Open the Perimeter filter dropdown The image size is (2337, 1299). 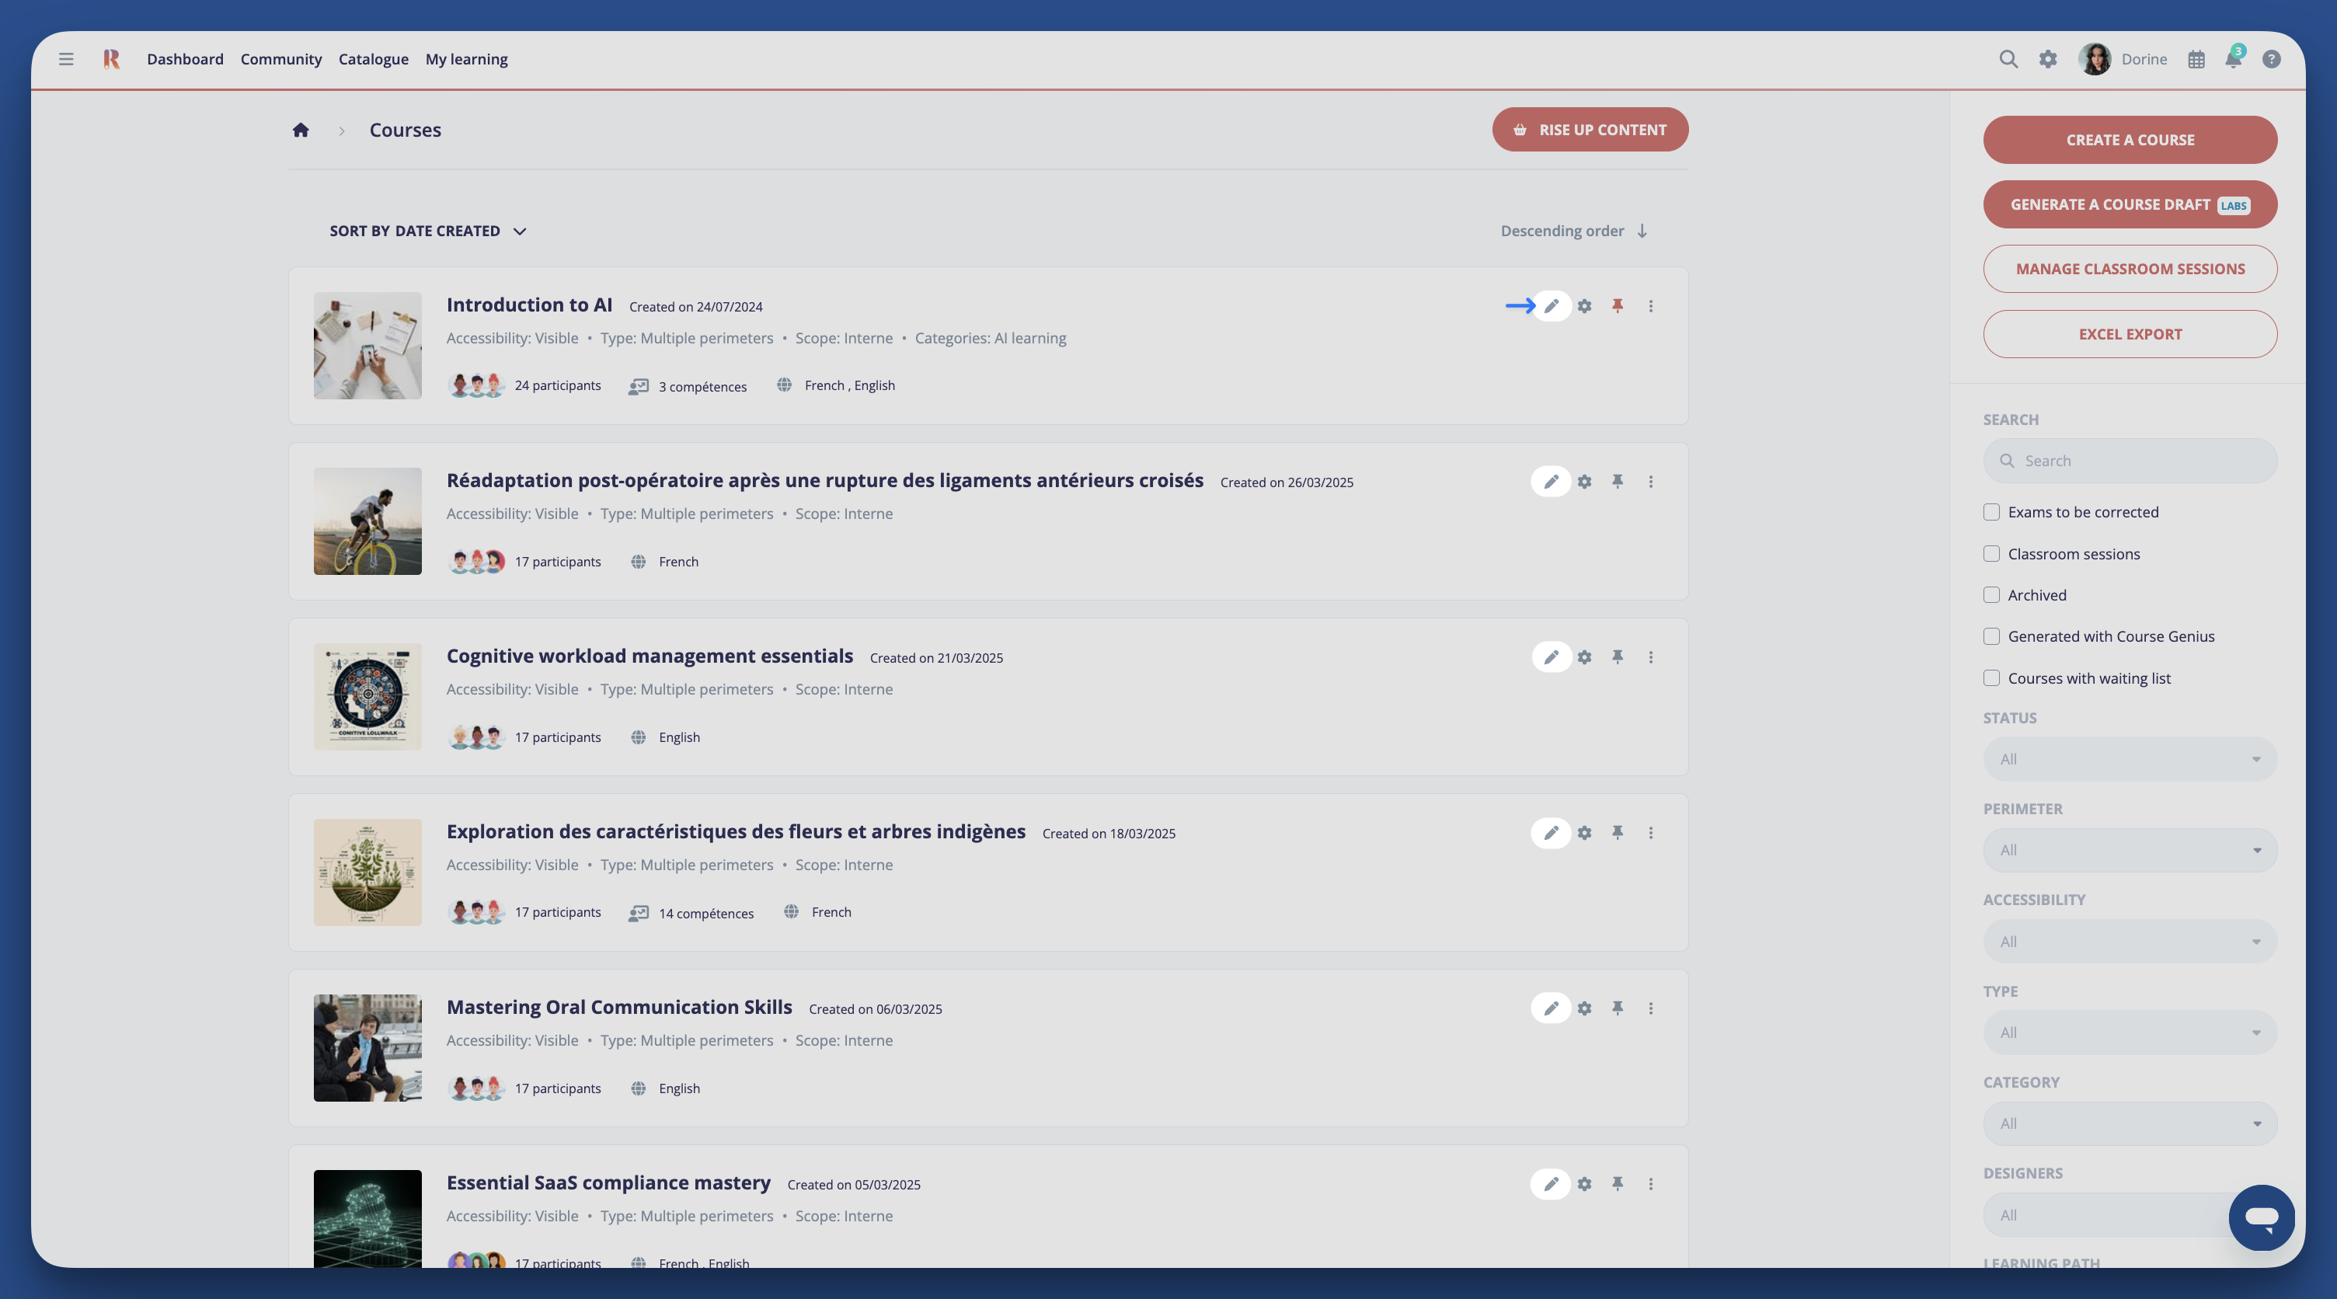(2130, 850)
